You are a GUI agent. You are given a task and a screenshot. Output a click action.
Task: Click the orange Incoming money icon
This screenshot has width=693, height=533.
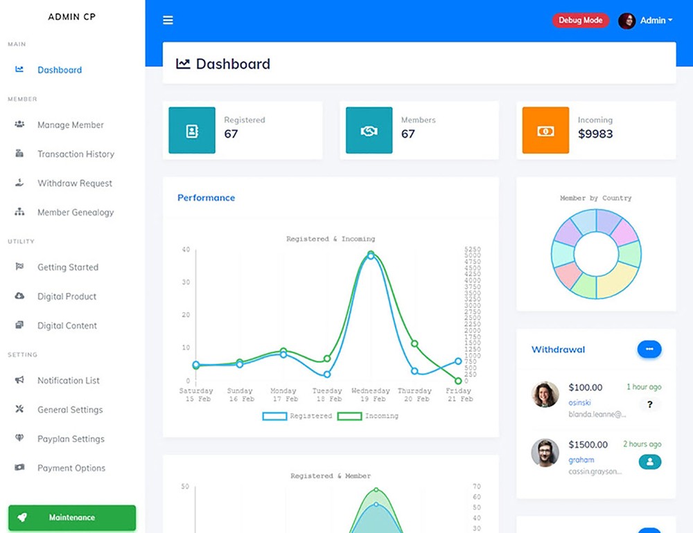[x=545, y=130]
